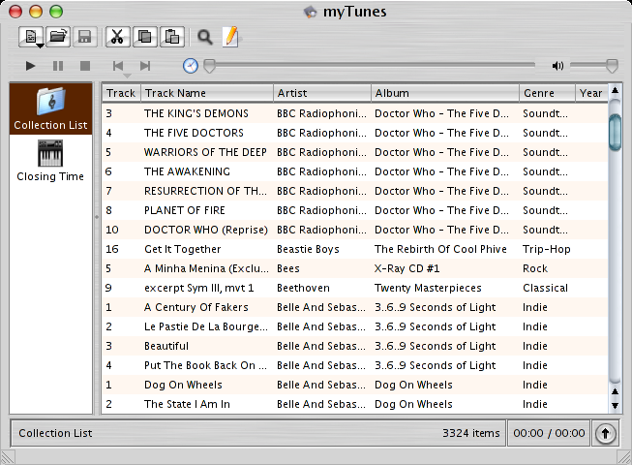Image resolution: width=632 pixels, height=465 pixels.
Task: Click the vertical scrollbar thumb
Action: click(615, 133)
